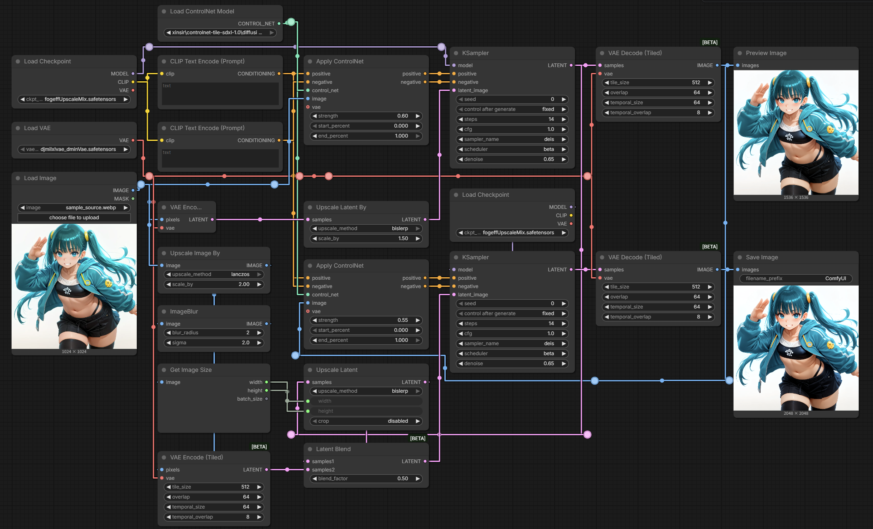Open the djmilxlvae VAE name selector
Image resolution: width=873 pixels, height=529 pixels.
74,149
